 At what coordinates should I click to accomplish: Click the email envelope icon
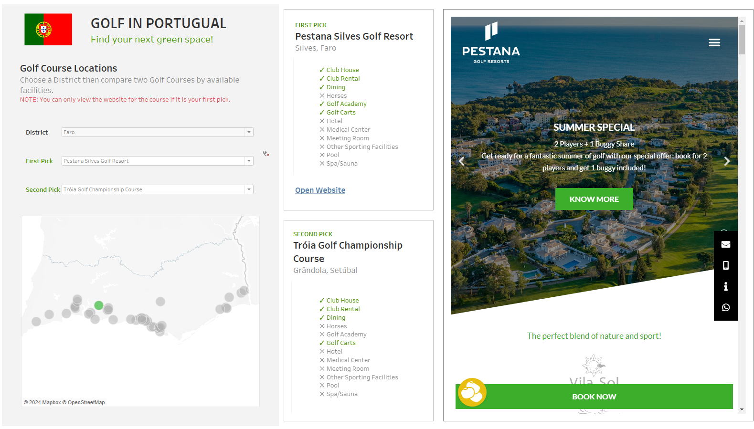pyautogui.click(x=726, y=244)
